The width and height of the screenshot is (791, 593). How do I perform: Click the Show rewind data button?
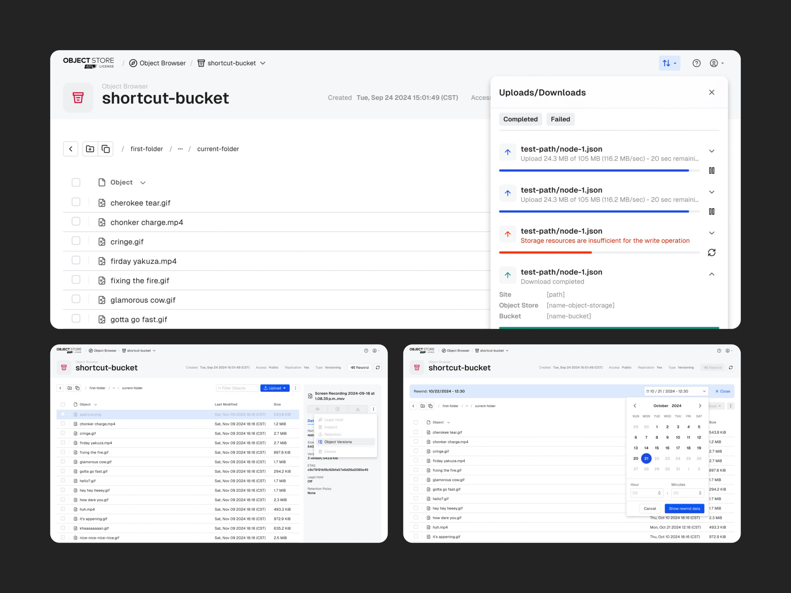pos(684,508)
